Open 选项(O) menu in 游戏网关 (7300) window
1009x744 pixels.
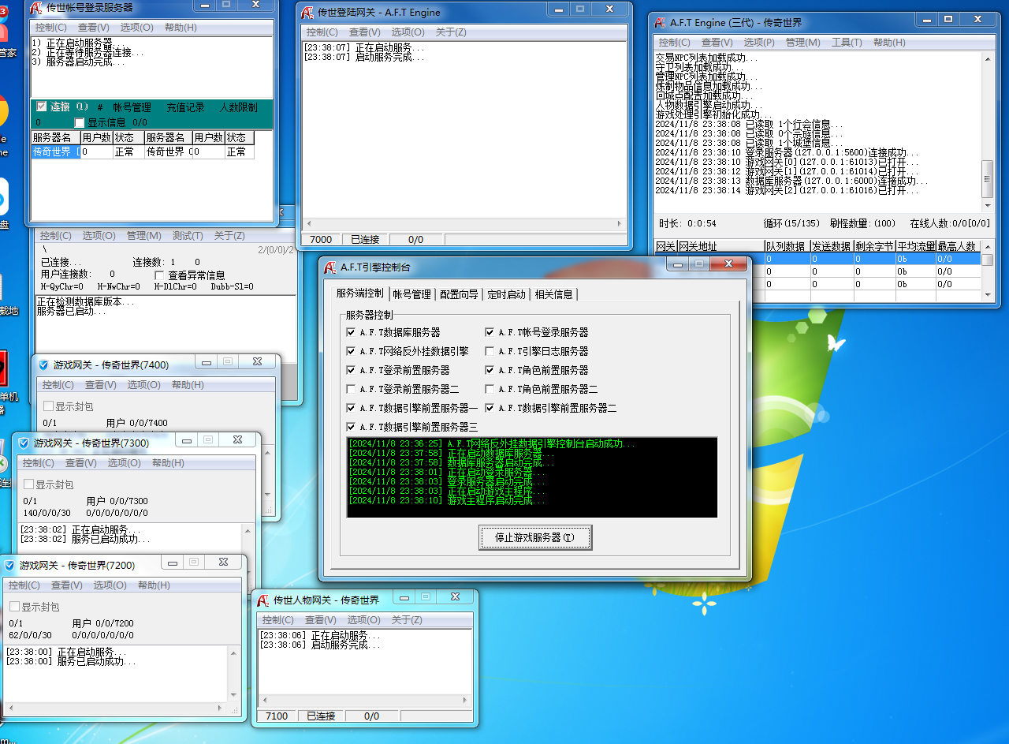[124, 463]
